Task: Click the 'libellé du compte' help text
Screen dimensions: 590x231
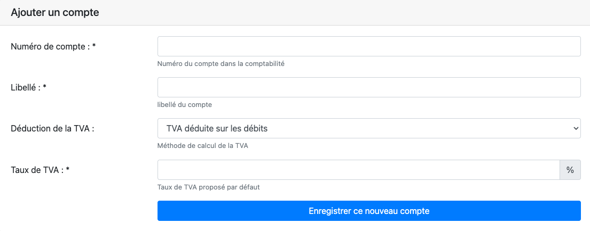Action: [185, 105]
